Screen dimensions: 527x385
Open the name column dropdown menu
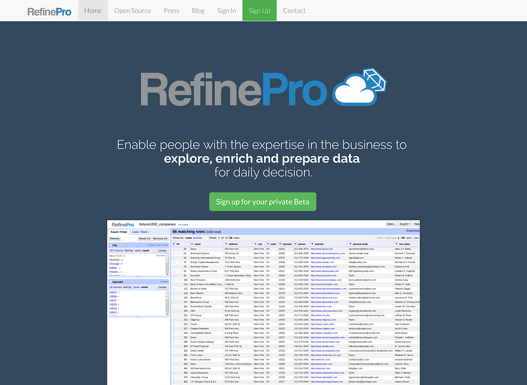pos(192,244)
